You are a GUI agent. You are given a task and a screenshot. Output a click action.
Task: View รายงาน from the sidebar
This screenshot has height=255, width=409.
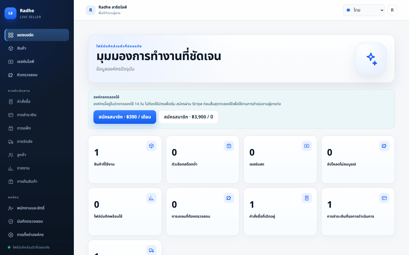point(37,168)
